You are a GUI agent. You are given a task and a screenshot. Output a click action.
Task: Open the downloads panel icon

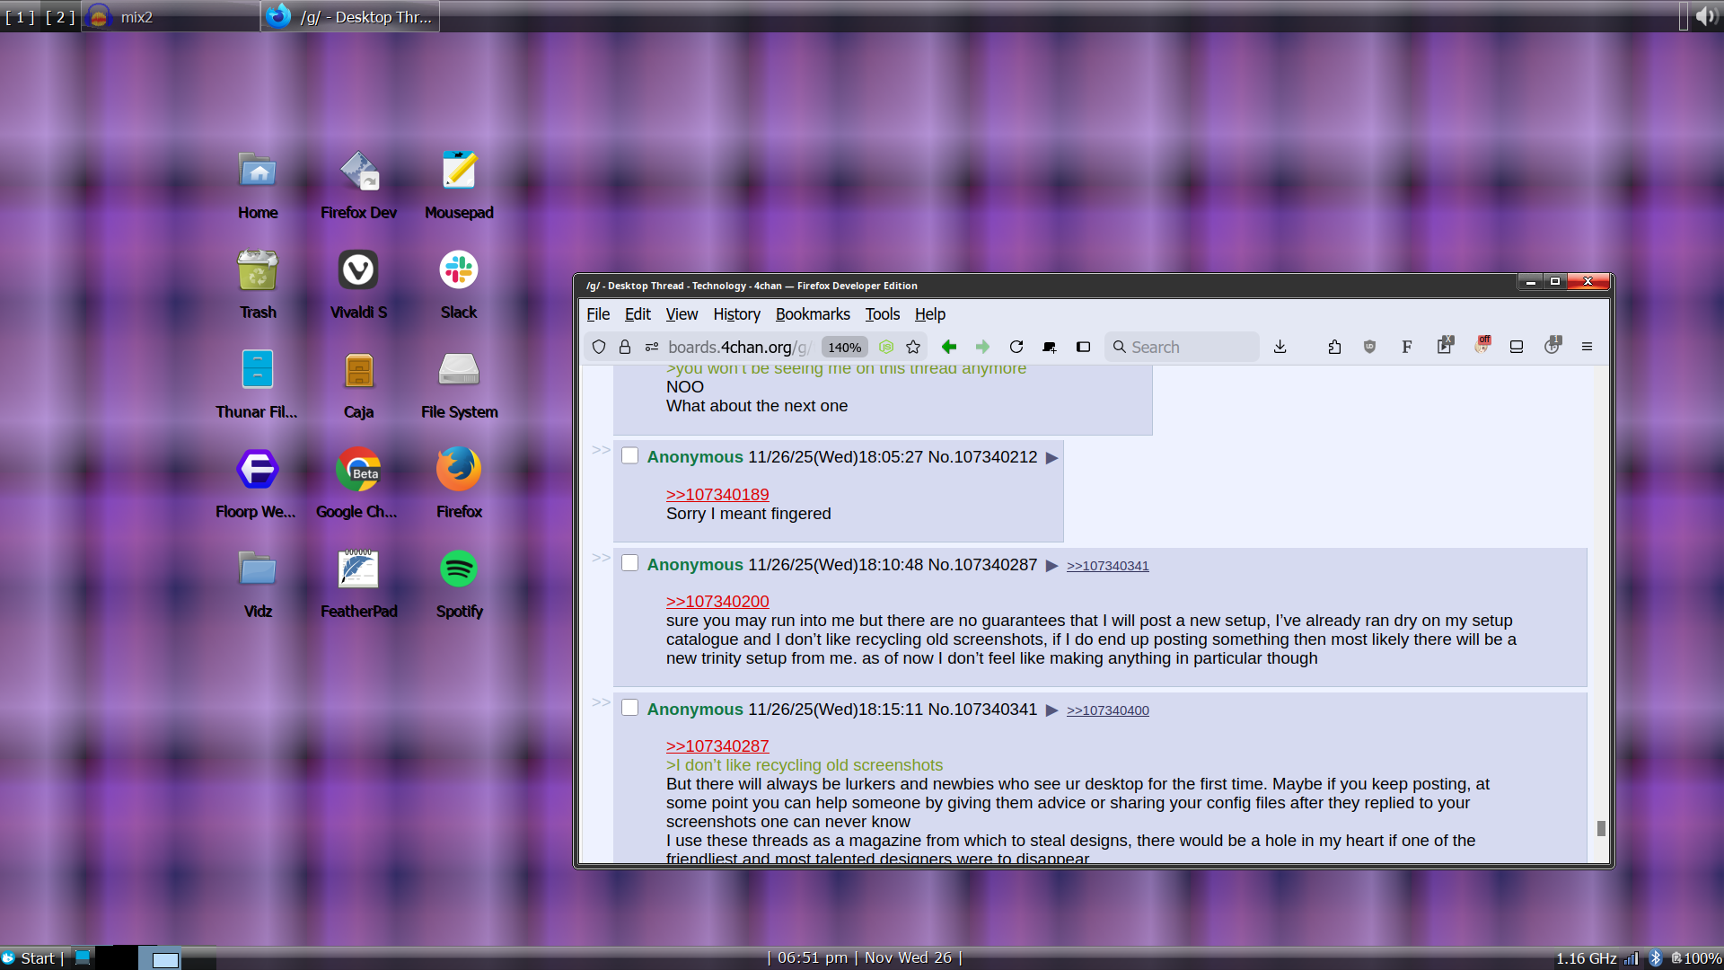pos(1280,347)
